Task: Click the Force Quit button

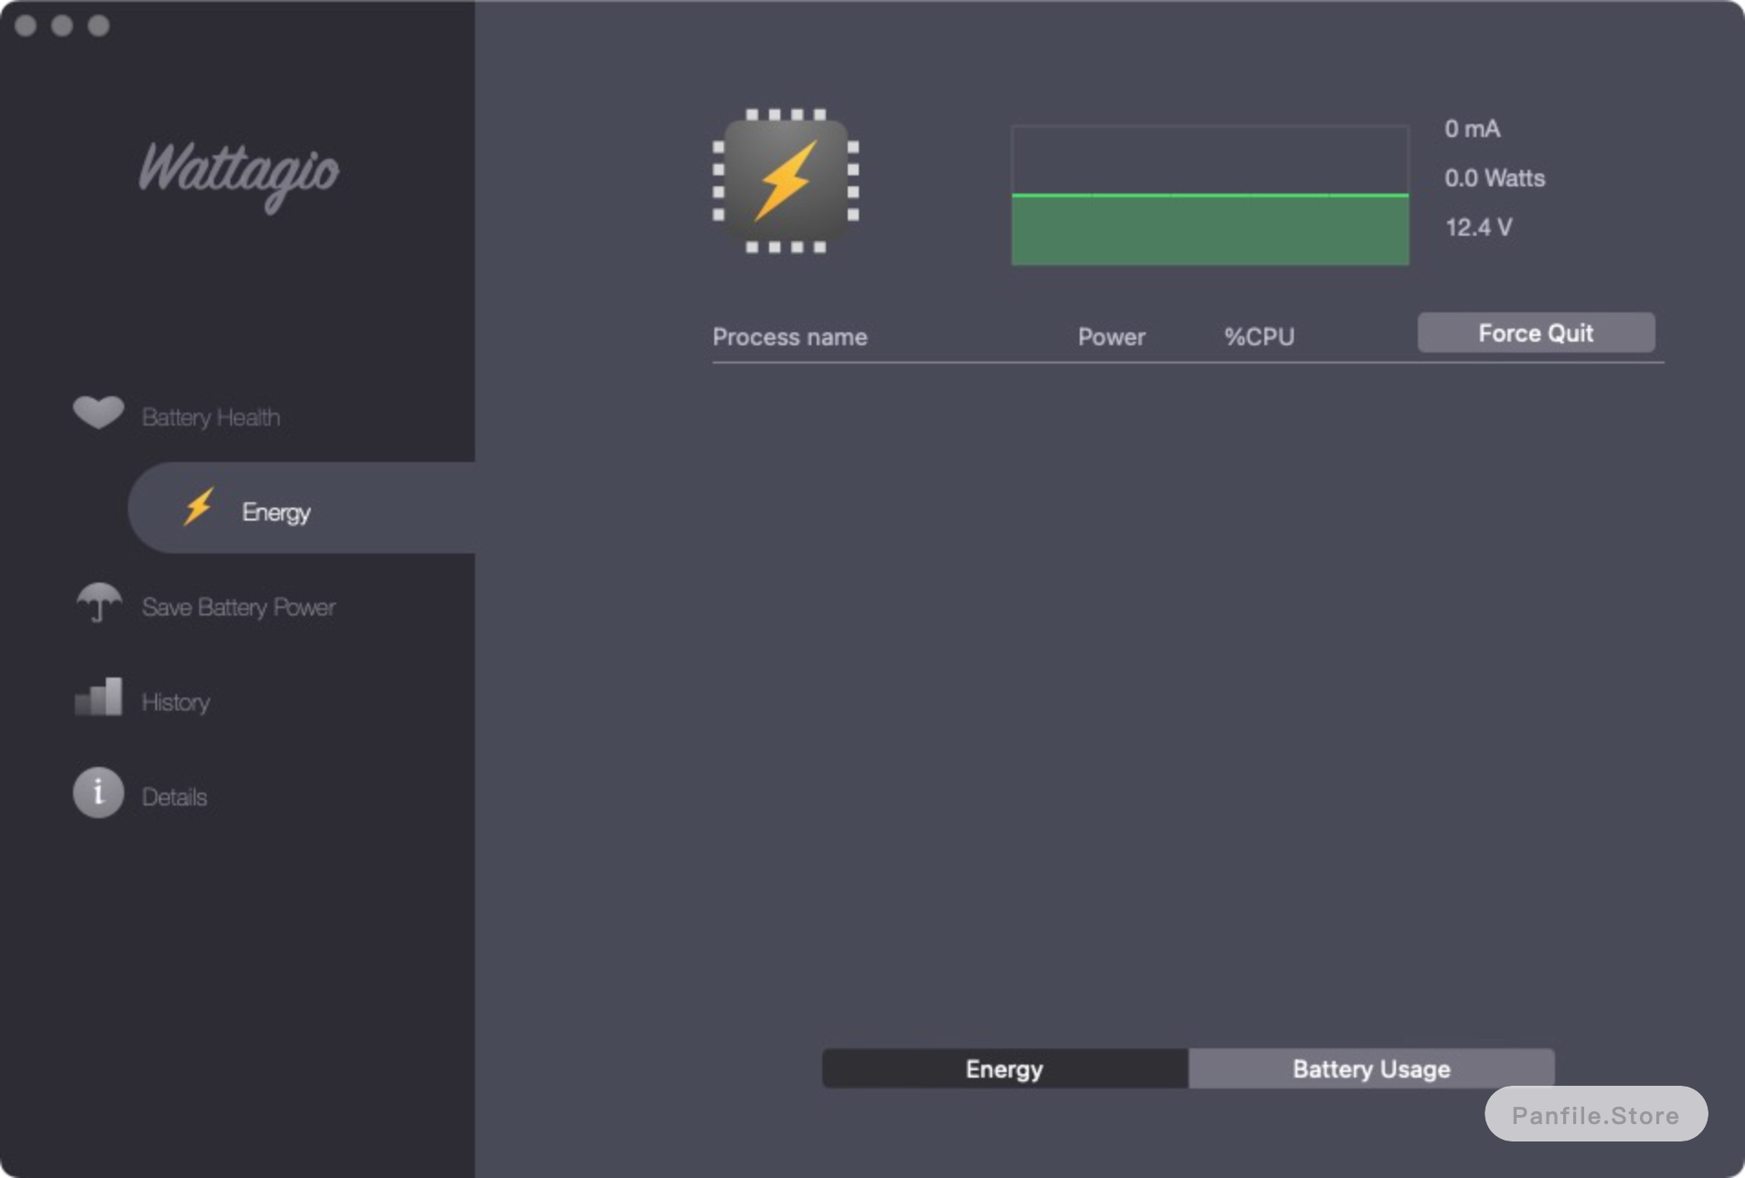Action: [x=1536, y=332]
